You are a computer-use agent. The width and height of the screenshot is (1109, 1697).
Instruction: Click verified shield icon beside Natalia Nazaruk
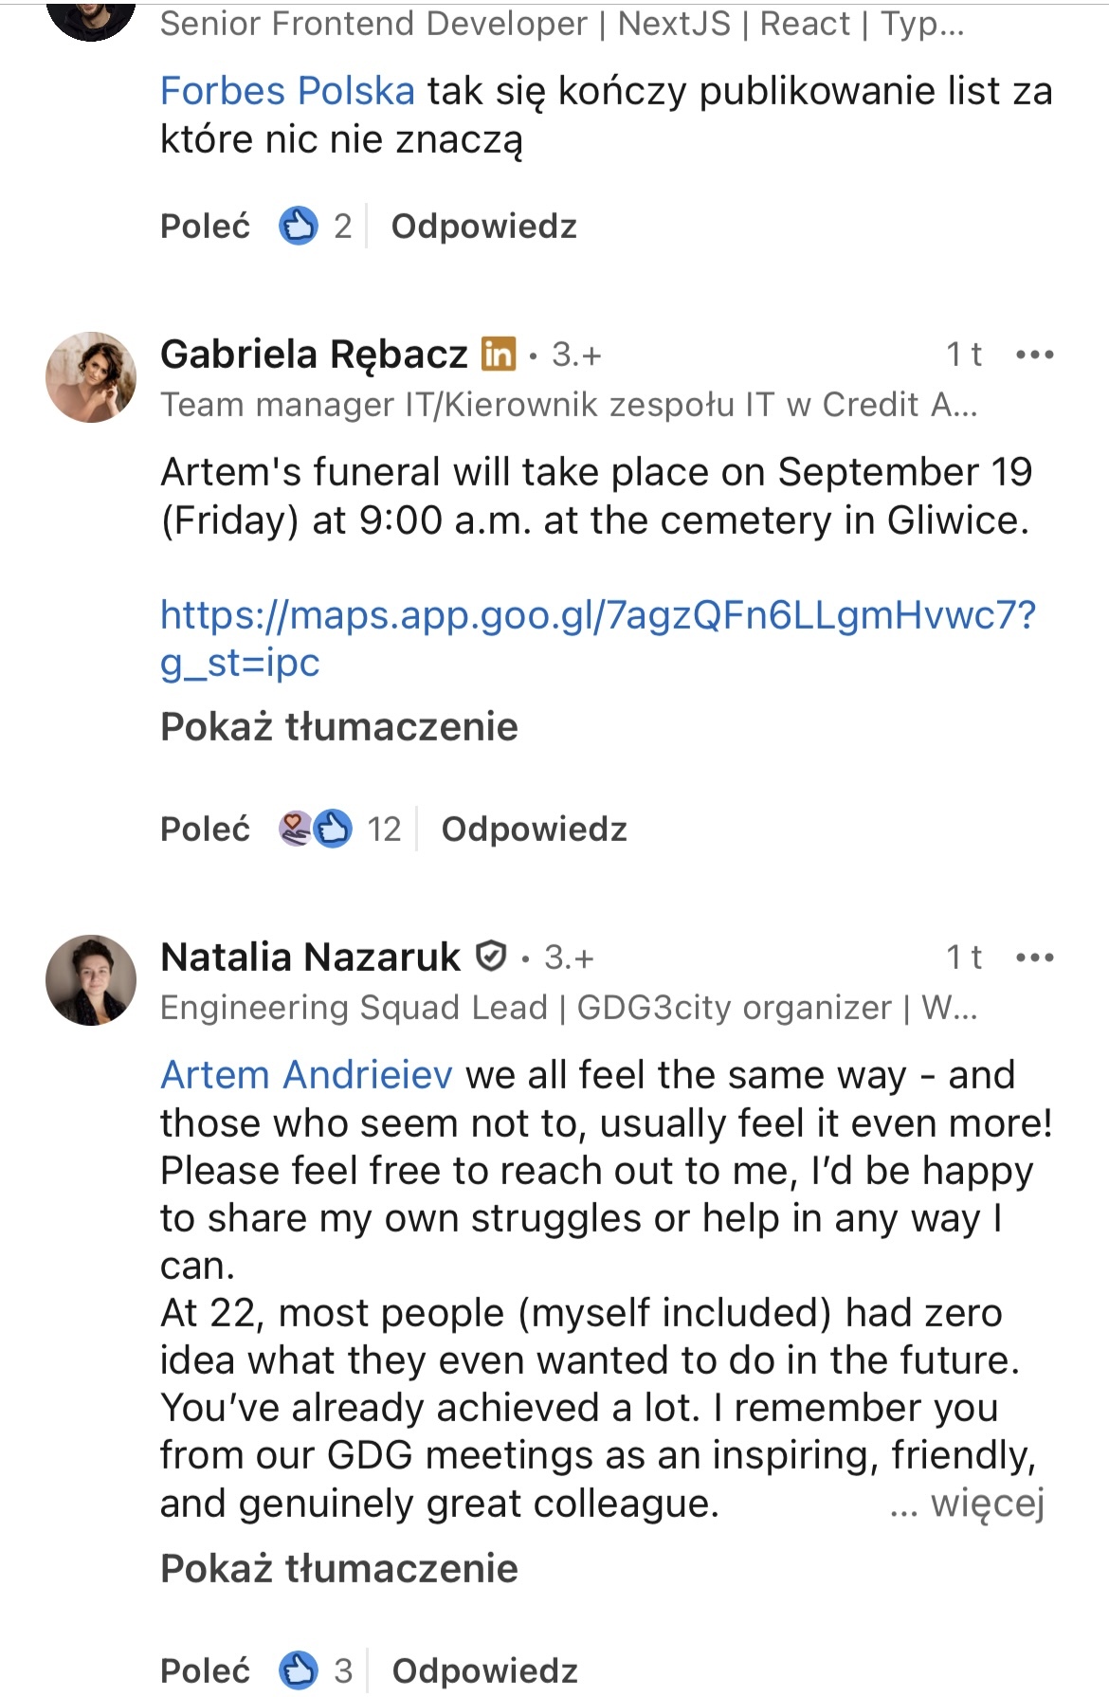point(490,957)
